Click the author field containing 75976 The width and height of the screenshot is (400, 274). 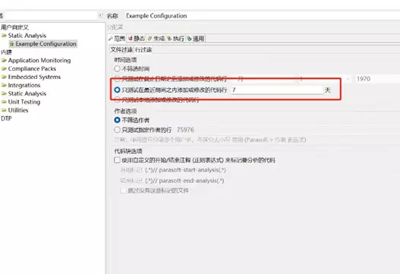point(287,130)
